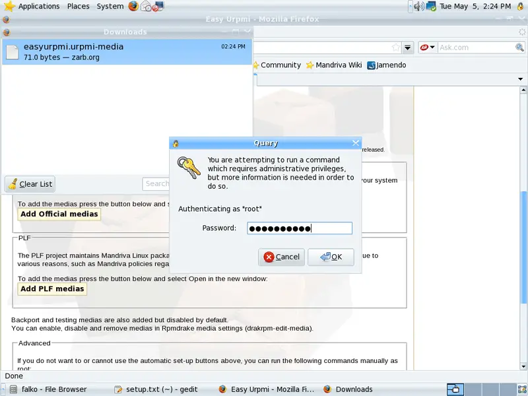Click the keys icon in Query dialog
The image size is (528, 396).
click(x=189, y=168)
